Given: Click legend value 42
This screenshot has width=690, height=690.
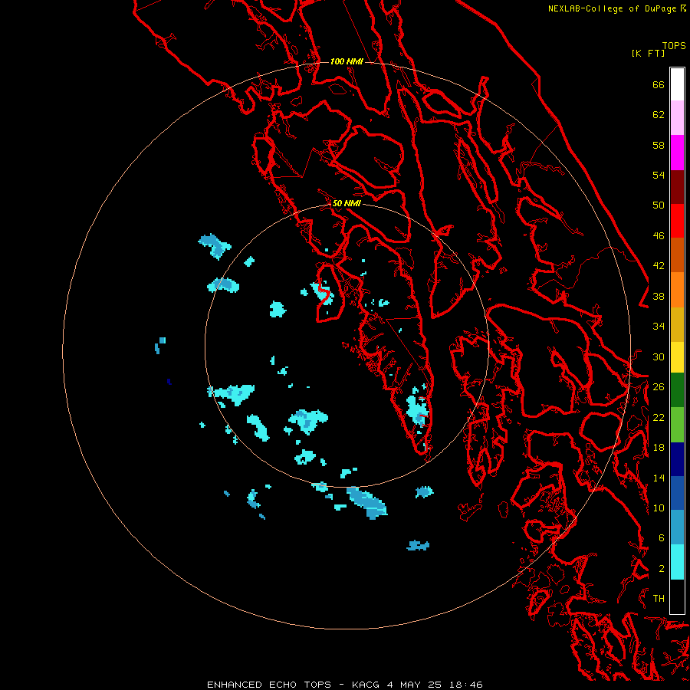Looking at the screenshot, I should coord(659,266).
